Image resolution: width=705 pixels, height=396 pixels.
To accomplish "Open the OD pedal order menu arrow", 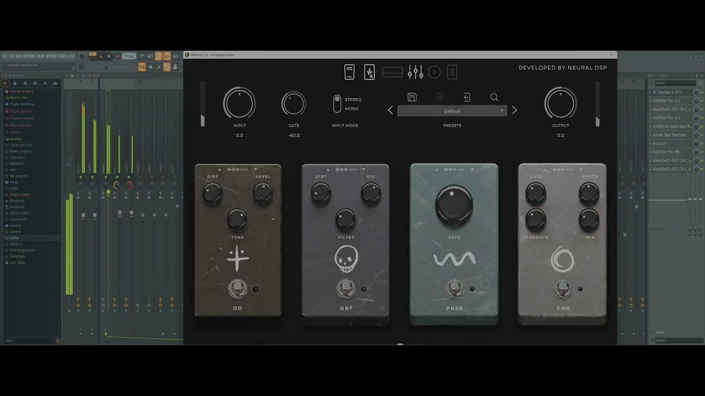I will (x=256, y=169).
